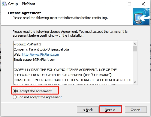Click inside the capitalized license agreement paragraph
The width and height of the screenshot is (151, 117).
pos(72,75)
